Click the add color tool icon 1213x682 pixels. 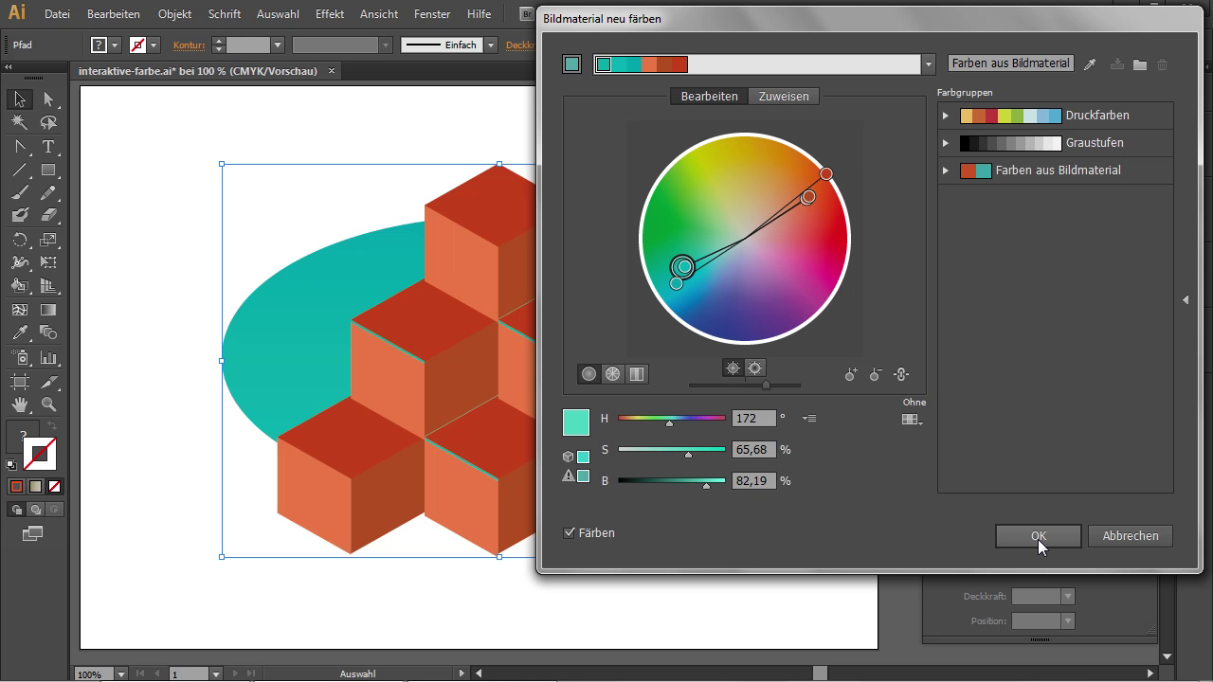[851, 375]
